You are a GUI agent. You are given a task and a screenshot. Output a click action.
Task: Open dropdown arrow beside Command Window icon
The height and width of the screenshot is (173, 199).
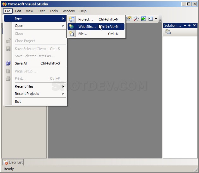tap(156, 19)
